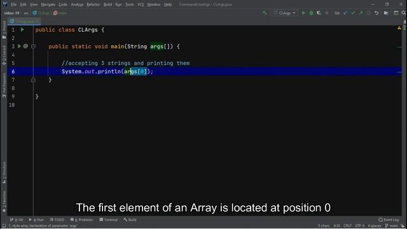The image size is (407, 229).
Task: Open the CRLF line separator selector
Action: point(348,226)
